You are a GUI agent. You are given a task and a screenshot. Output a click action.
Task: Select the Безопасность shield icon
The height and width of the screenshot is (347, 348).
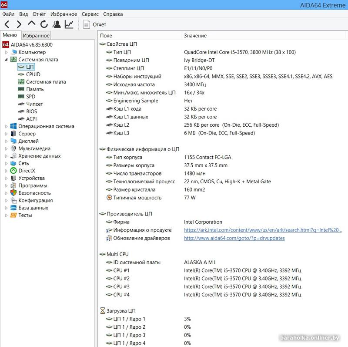[13, 193]
